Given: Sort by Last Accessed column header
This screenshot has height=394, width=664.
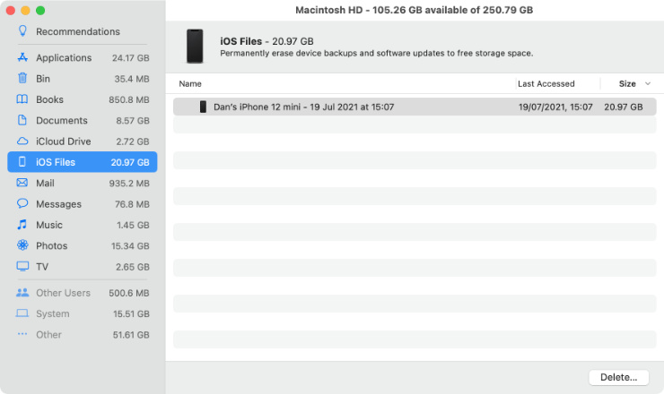Looking at the screenshot, I should (x=546, y=83).
